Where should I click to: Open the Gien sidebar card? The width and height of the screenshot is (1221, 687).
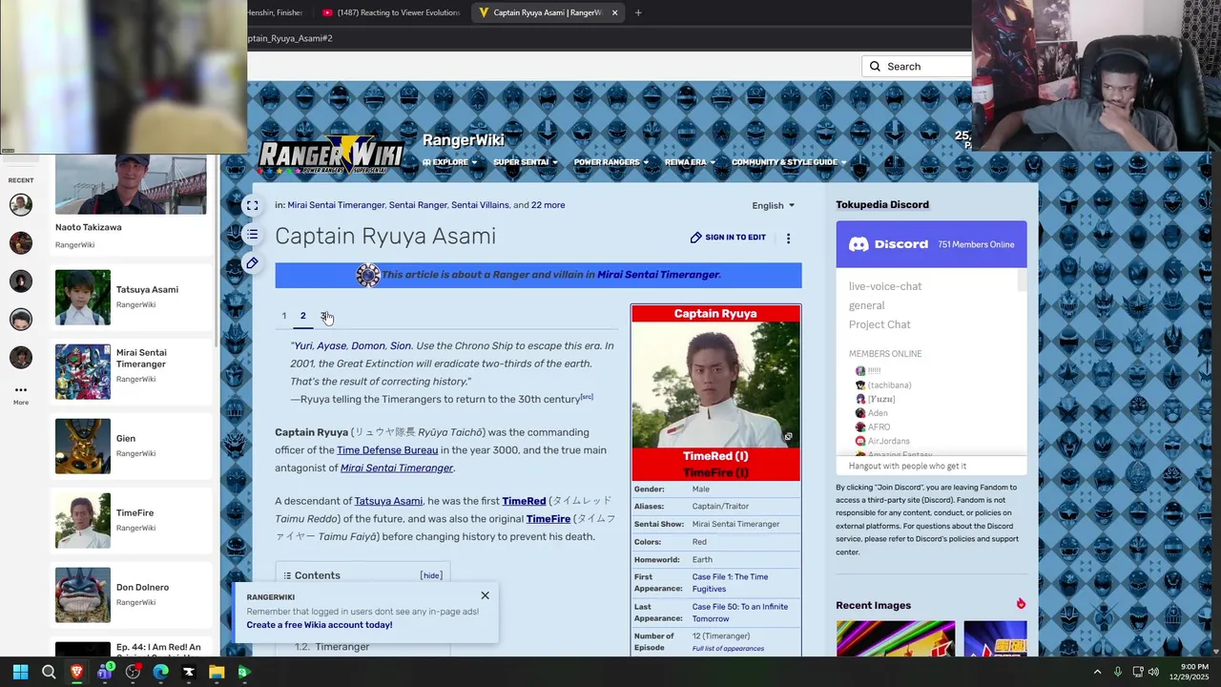tap(131, 447)
